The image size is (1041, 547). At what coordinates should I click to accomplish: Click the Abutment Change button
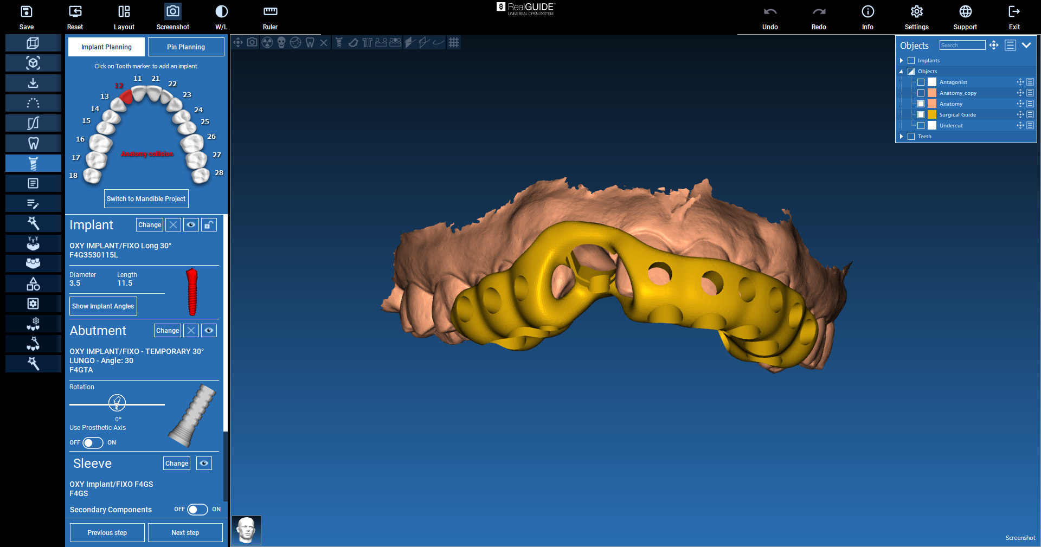168,331
